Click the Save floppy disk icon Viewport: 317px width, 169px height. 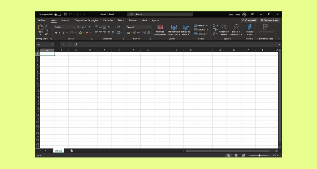(66, 15)
